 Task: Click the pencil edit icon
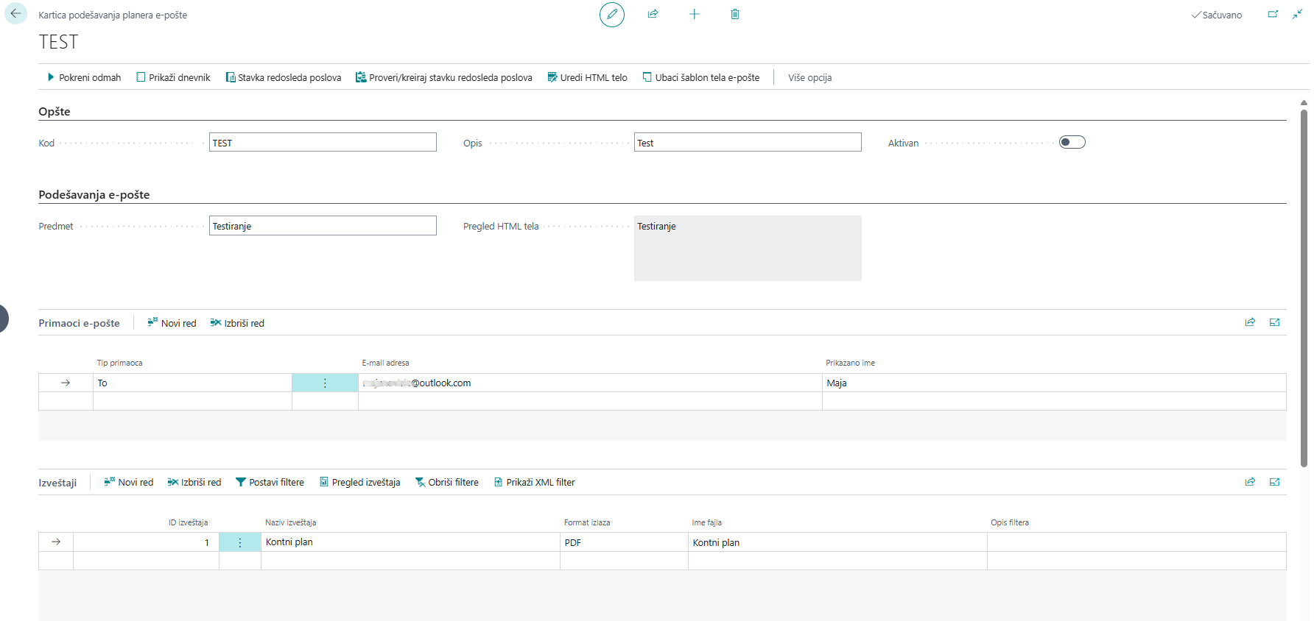tap(611, 15)
